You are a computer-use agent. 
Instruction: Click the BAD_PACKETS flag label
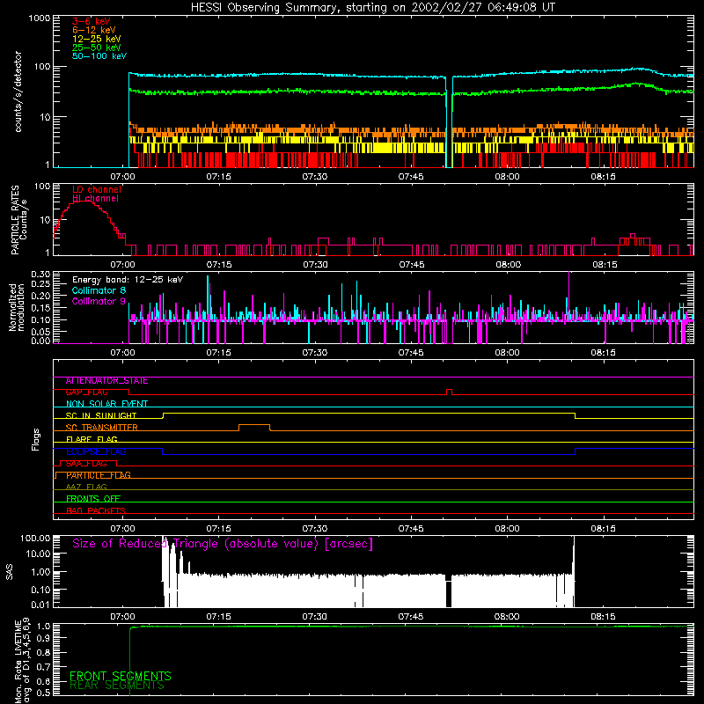96,510
